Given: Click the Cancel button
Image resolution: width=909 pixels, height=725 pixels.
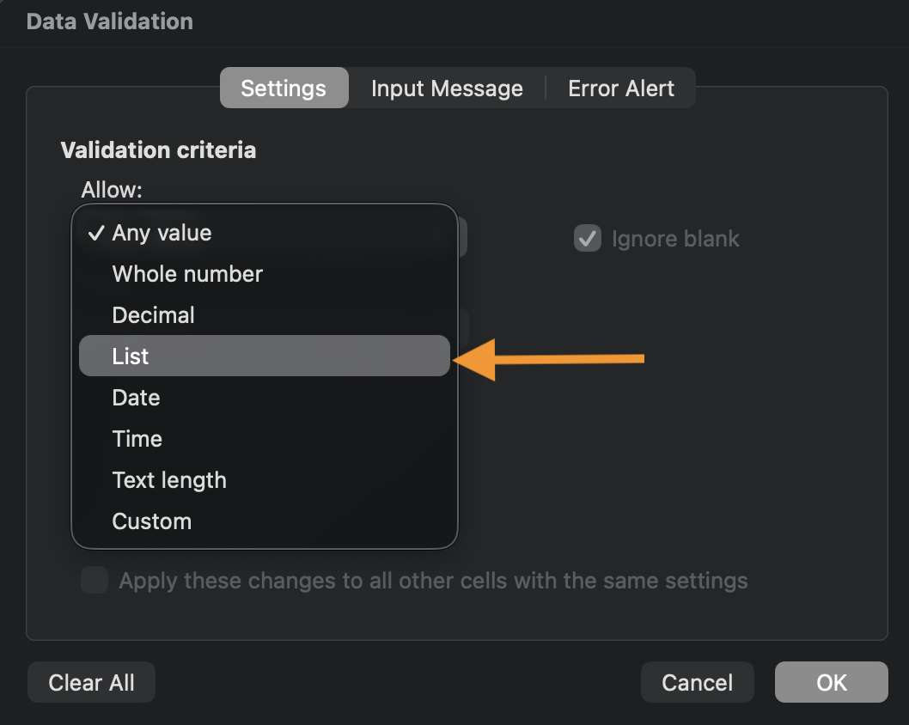Looking at the screenshot, I should coord(697,683).
